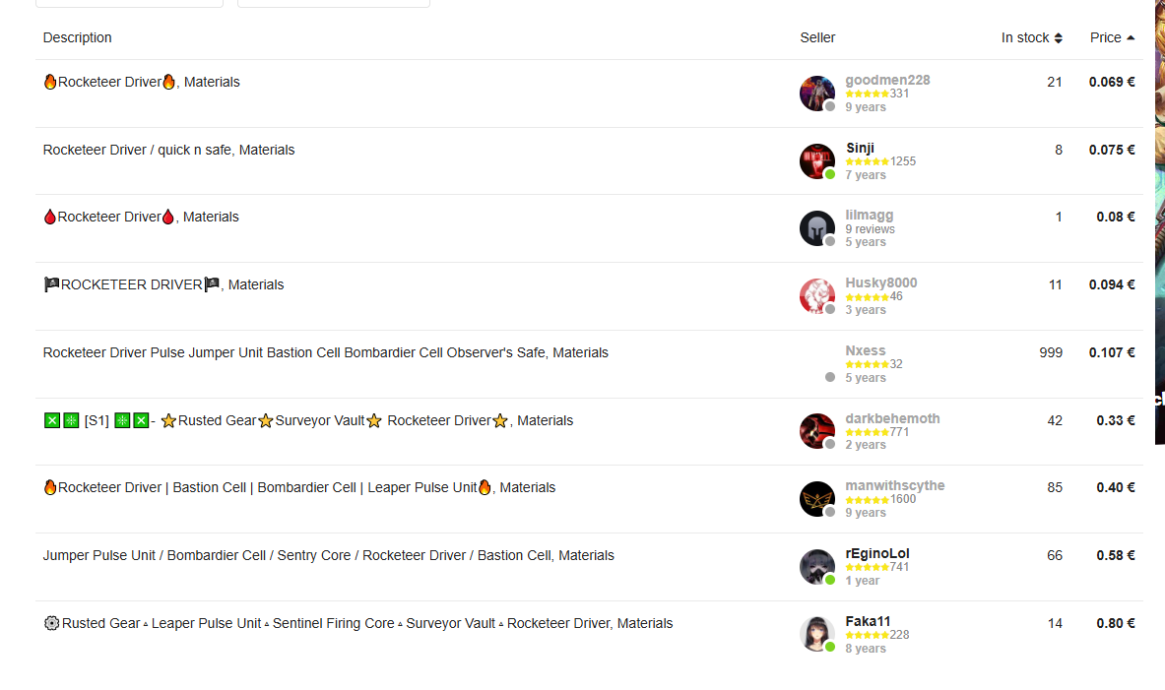1165x690 pixels.
Task: Select lilmagg's helmet avatar icon
Action: (816, 228)
